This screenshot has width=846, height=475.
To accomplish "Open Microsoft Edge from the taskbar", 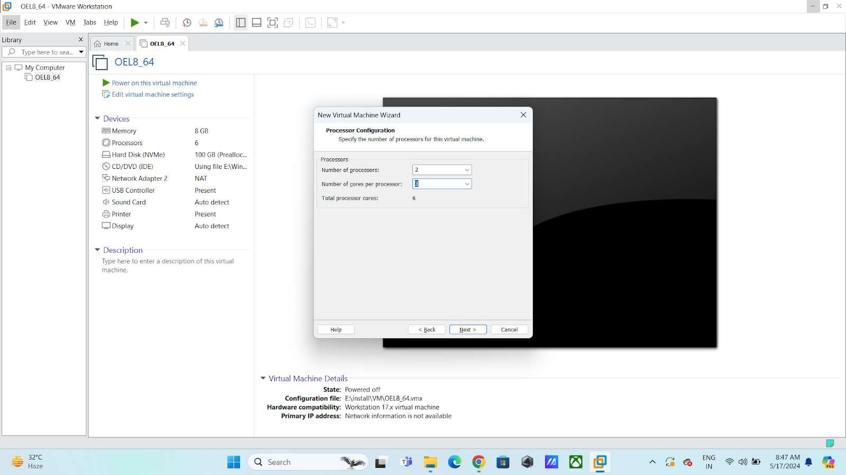I will (455, 462).
